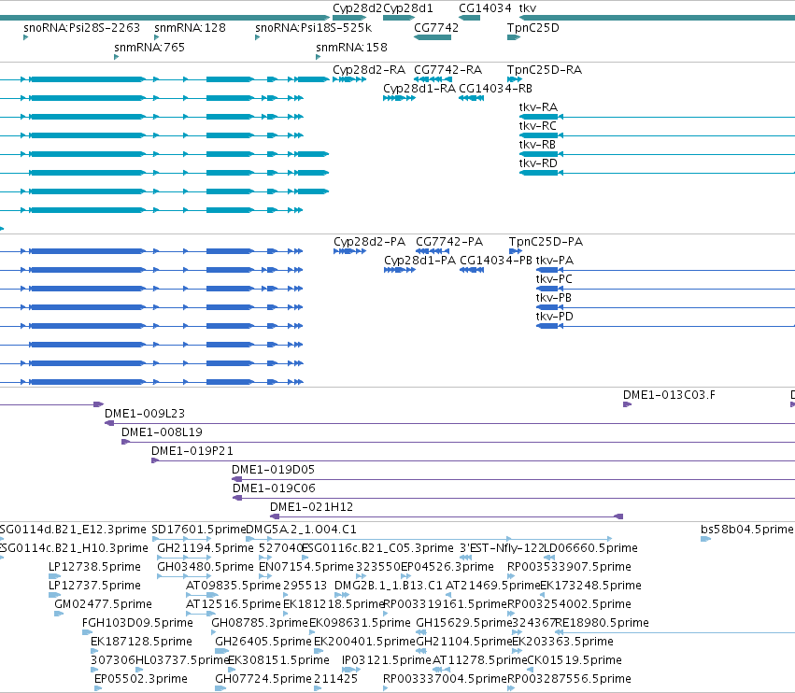
Task: Select the tkv-RC transcript
Action: (657, 135)
